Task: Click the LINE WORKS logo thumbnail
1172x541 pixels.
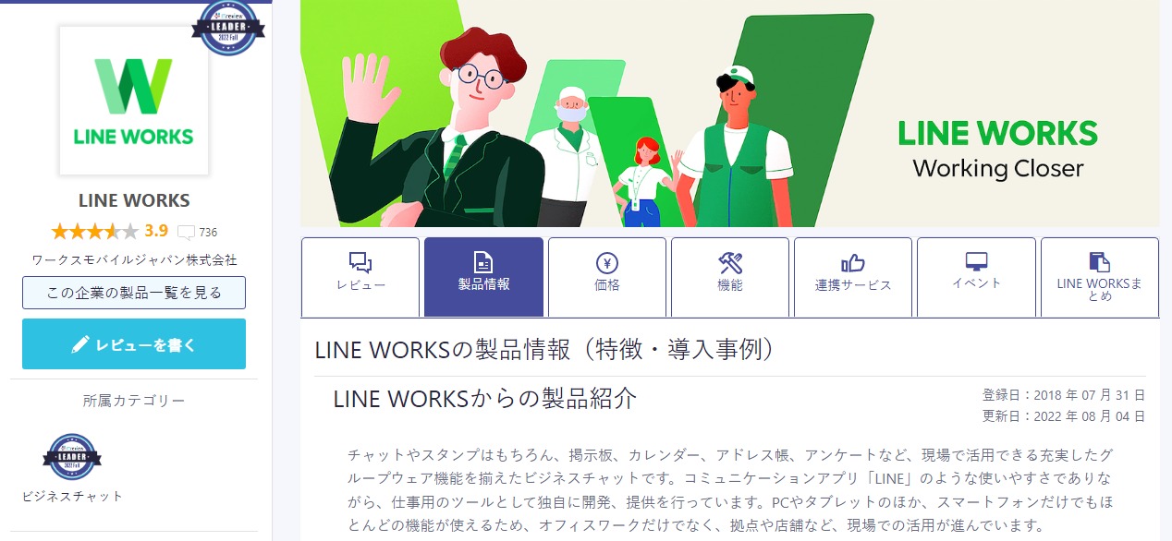Action: coord(134,101)
